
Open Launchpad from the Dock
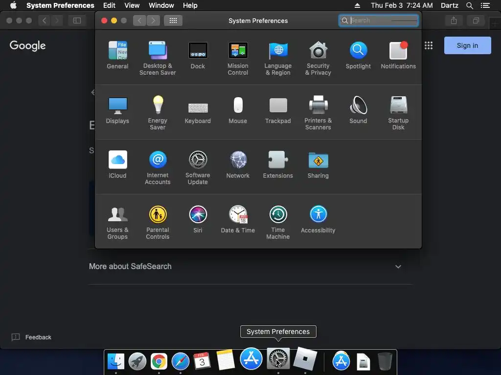click(137, 361)
